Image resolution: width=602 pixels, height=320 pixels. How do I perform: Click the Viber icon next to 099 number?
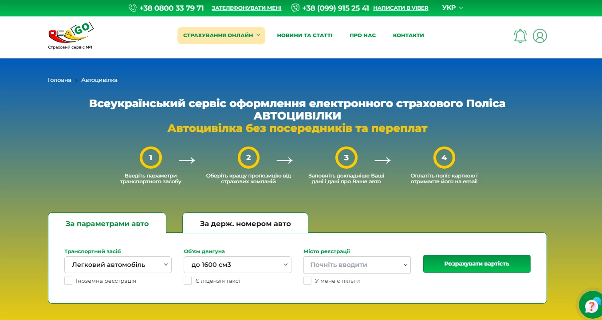tap(295, 8)
